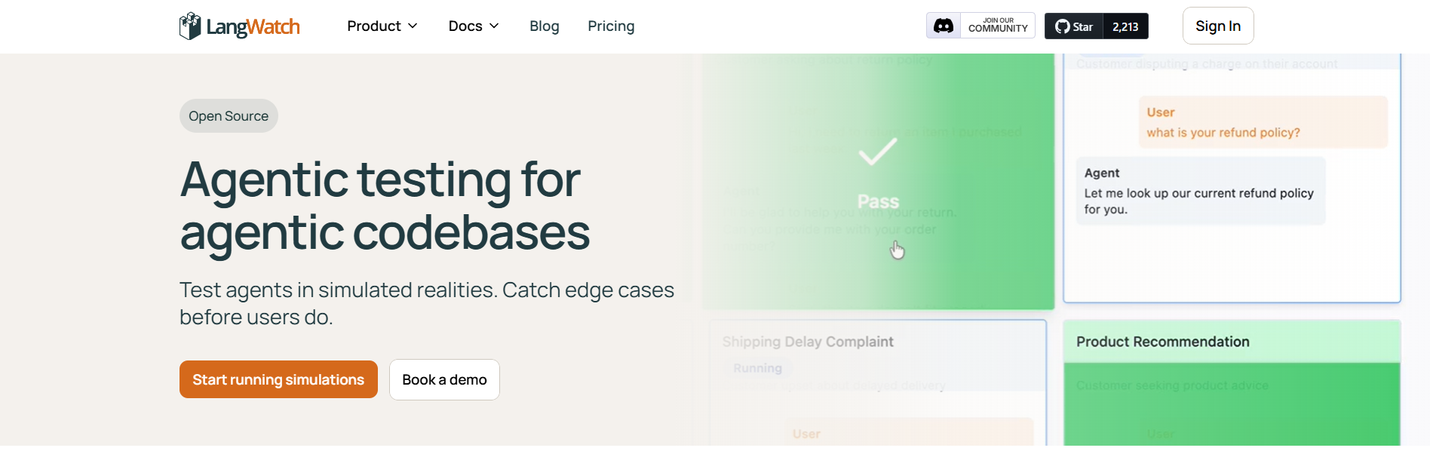Expand the Product dropdown chevron
This screenshot has height=457, width=1430.
tap(413, 26)
